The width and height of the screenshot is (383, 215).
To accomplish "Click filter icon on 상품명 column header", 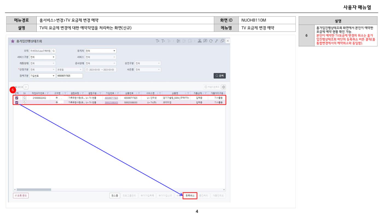I will pyautogui.click(x=188, y=93).
